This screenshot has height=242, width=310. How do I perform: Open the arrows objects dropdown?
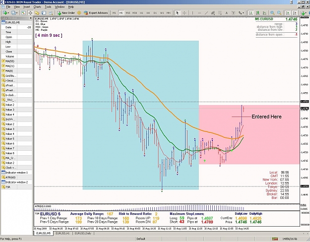click(241, 13)
